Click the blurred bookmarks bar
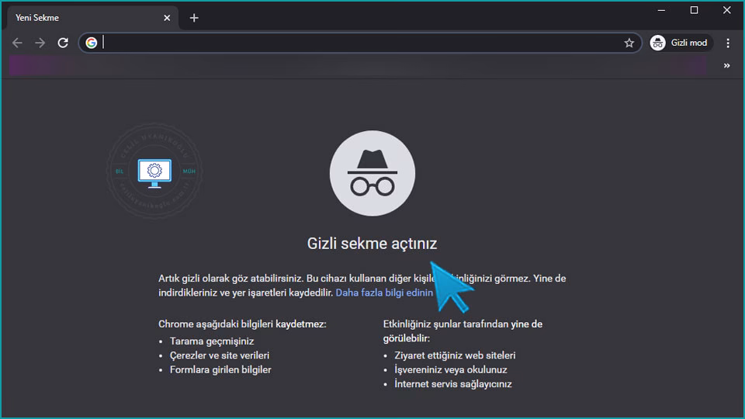This screenshot has height=419, width=745. pyautogui.click(x=357, y=66)
